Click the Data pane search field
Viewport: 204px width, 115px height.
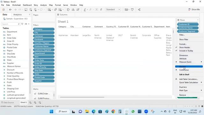(x=11, y=24)
